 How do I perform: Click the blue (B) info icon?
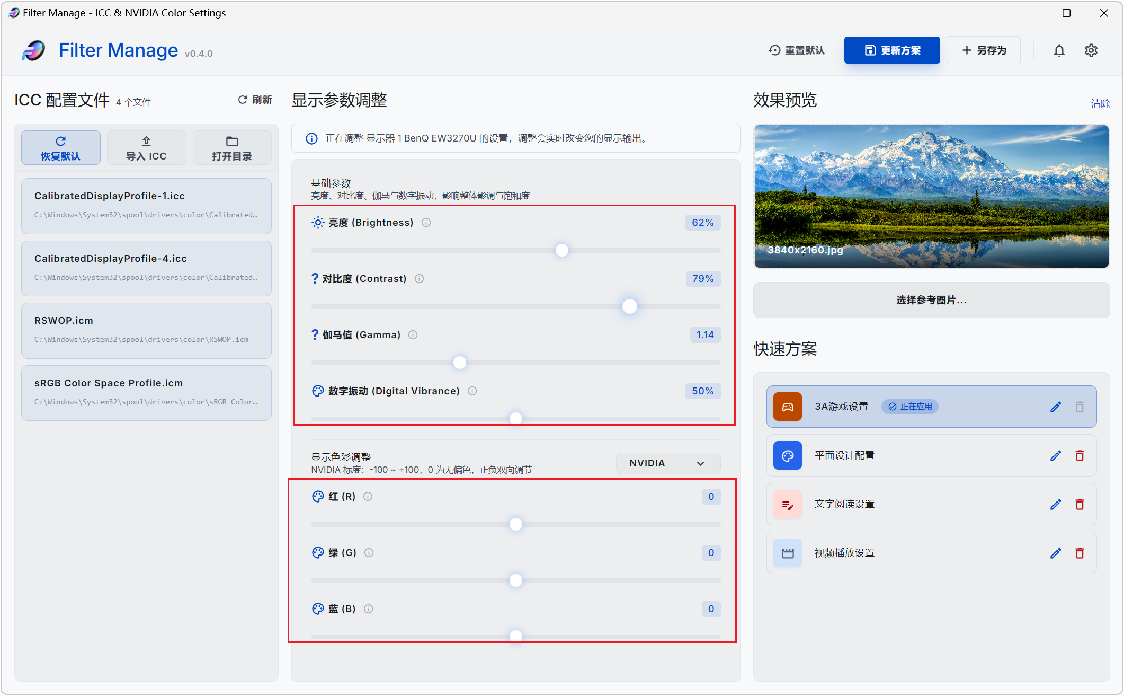[x=368, y=609]
